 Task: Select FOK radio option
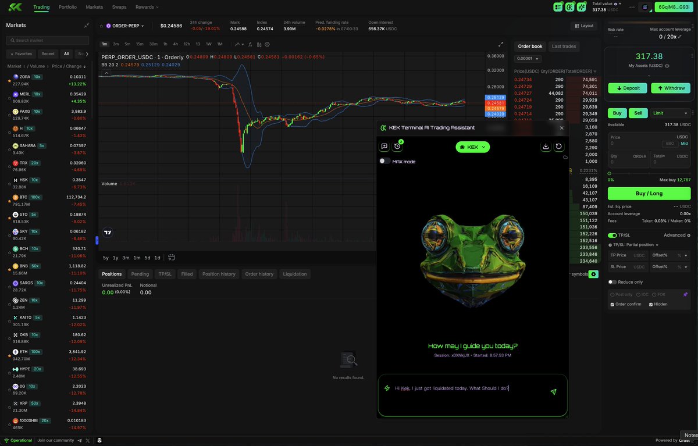coord(654,295)
